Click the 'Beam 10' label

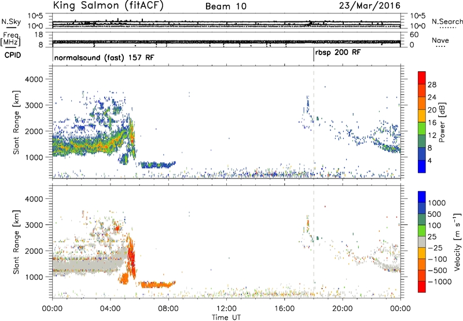pos(226,6)
